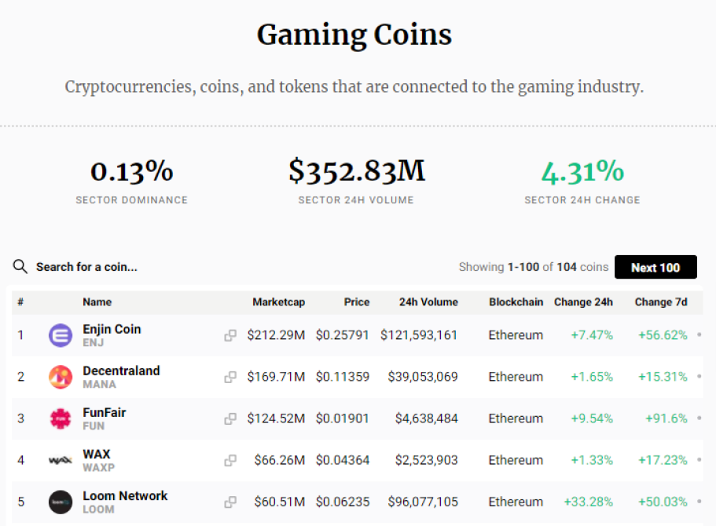716x526 pixels.
Task: Open the Enjin Coin name link
Action: click(x=112, y=329)
